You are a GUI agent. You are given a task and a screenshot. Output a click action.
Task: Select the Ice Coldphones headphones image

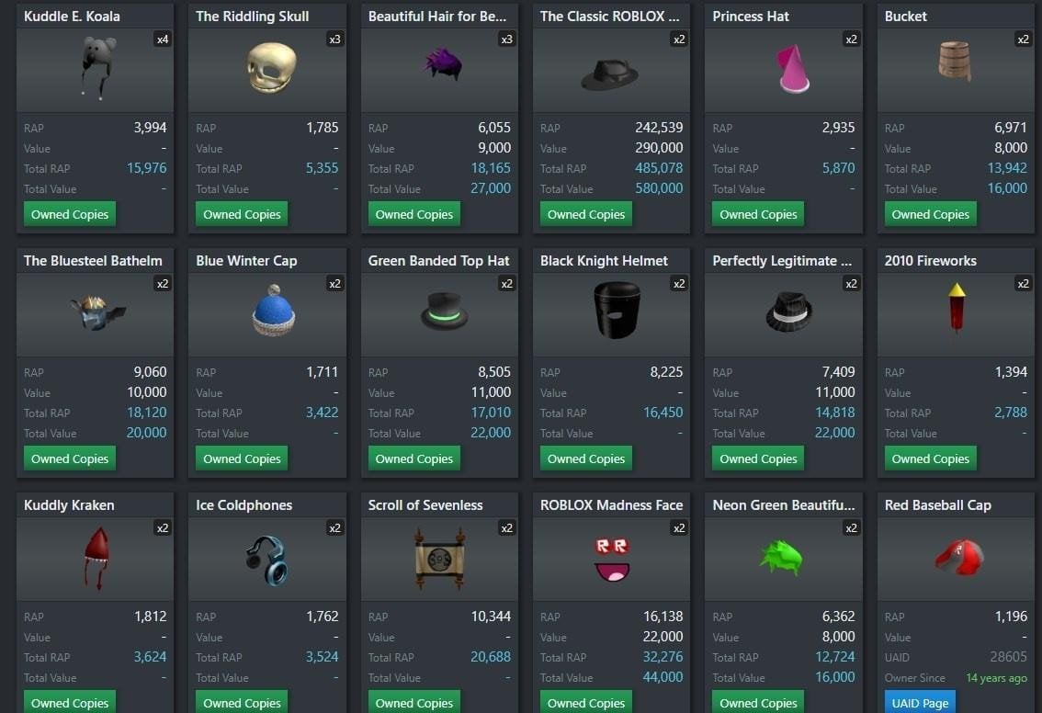click(267, 560)
